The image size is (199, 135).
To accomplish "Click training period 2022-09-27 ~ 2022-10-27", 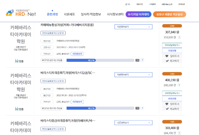I will point(71,47).
